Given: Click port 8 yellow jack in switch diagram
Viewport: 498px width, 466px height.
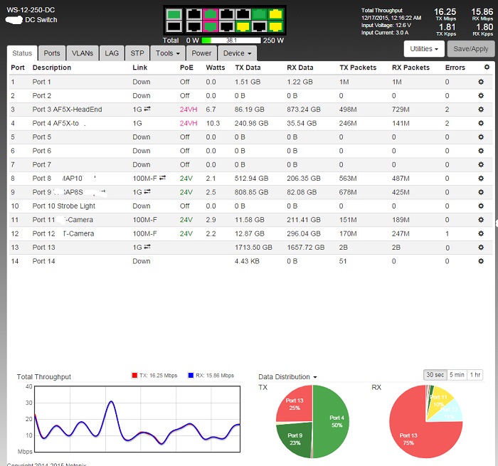Looking at the screenshot, I should [x=243, y=26].
